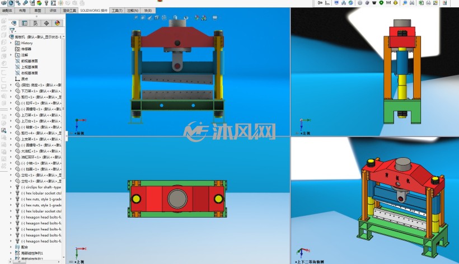Expand the (-) 拉杆<1> component node

point(11,103)
